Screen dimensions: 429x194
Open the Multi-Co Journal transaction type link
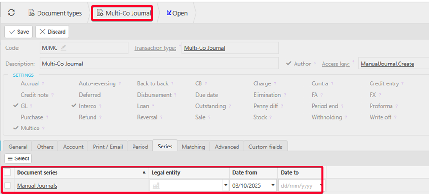(205, 48)
